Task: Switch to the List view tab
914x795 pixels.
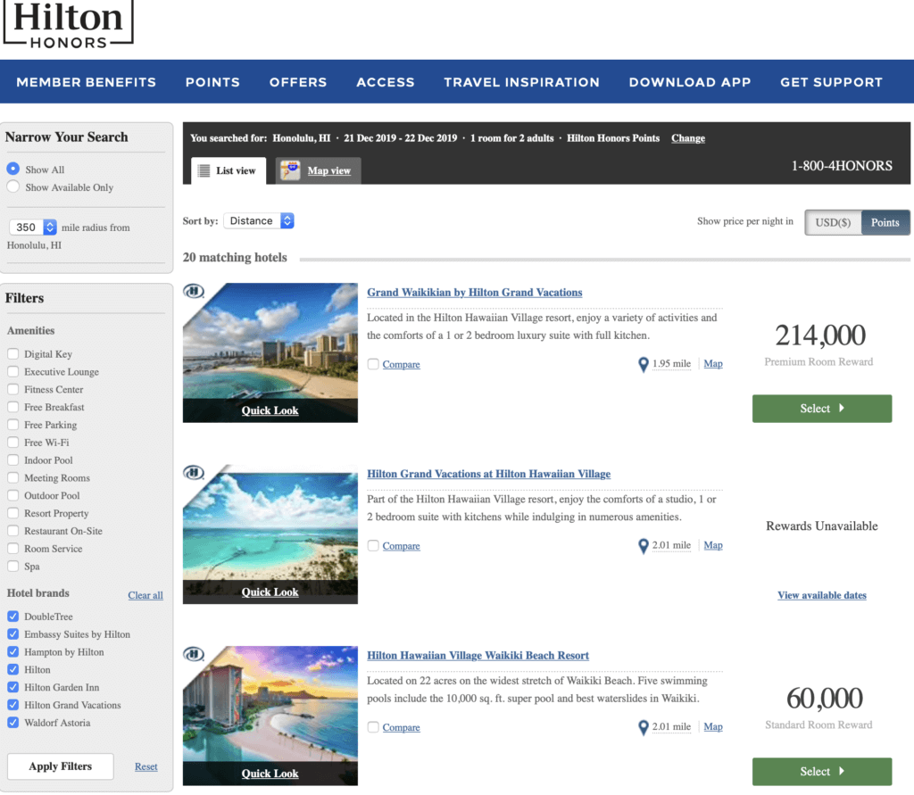Action: (228, 170)
